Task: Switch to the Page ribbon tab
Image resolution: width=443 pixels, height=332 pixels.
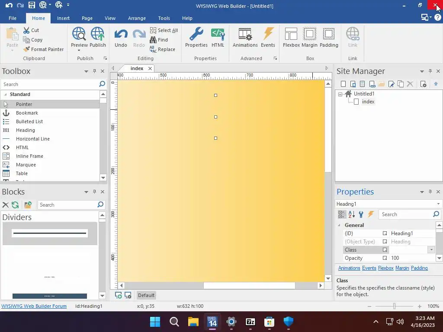Action: tap(87, 18)
